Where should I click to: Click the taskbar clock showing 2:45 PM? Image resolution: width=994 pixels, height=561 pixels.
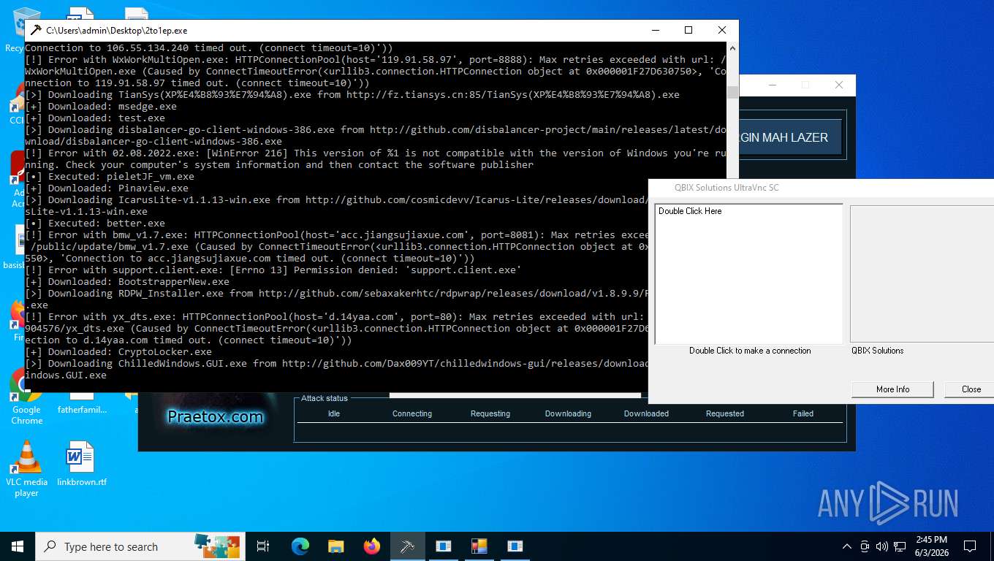click(931, 546)
